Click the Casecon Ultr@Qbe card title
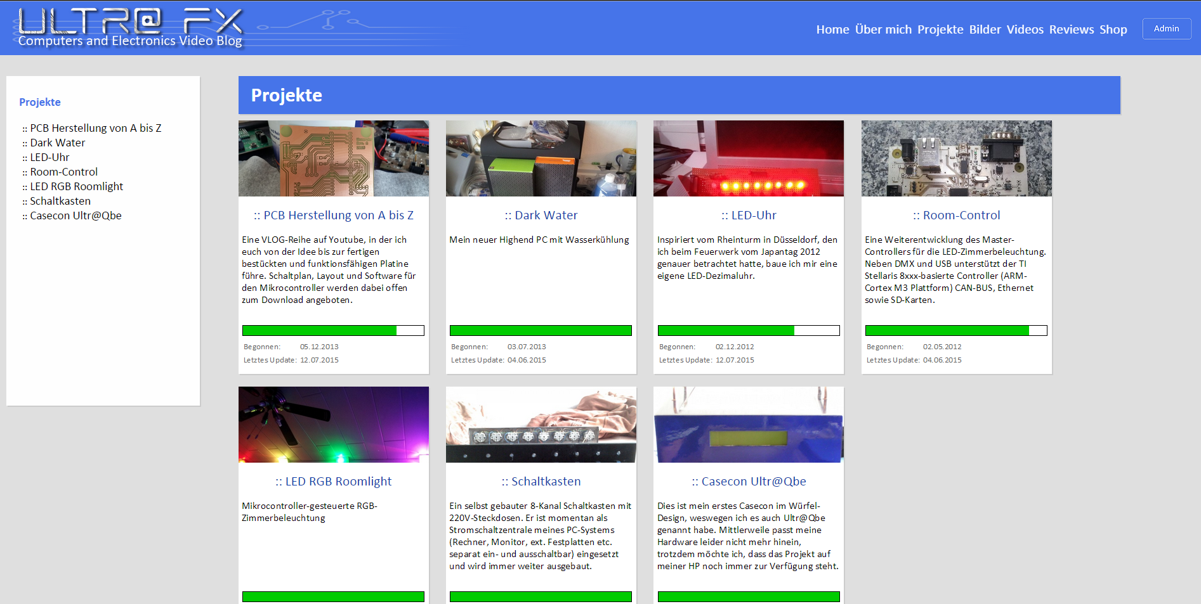Viewport: 1201px width, 604px height. 749,482
